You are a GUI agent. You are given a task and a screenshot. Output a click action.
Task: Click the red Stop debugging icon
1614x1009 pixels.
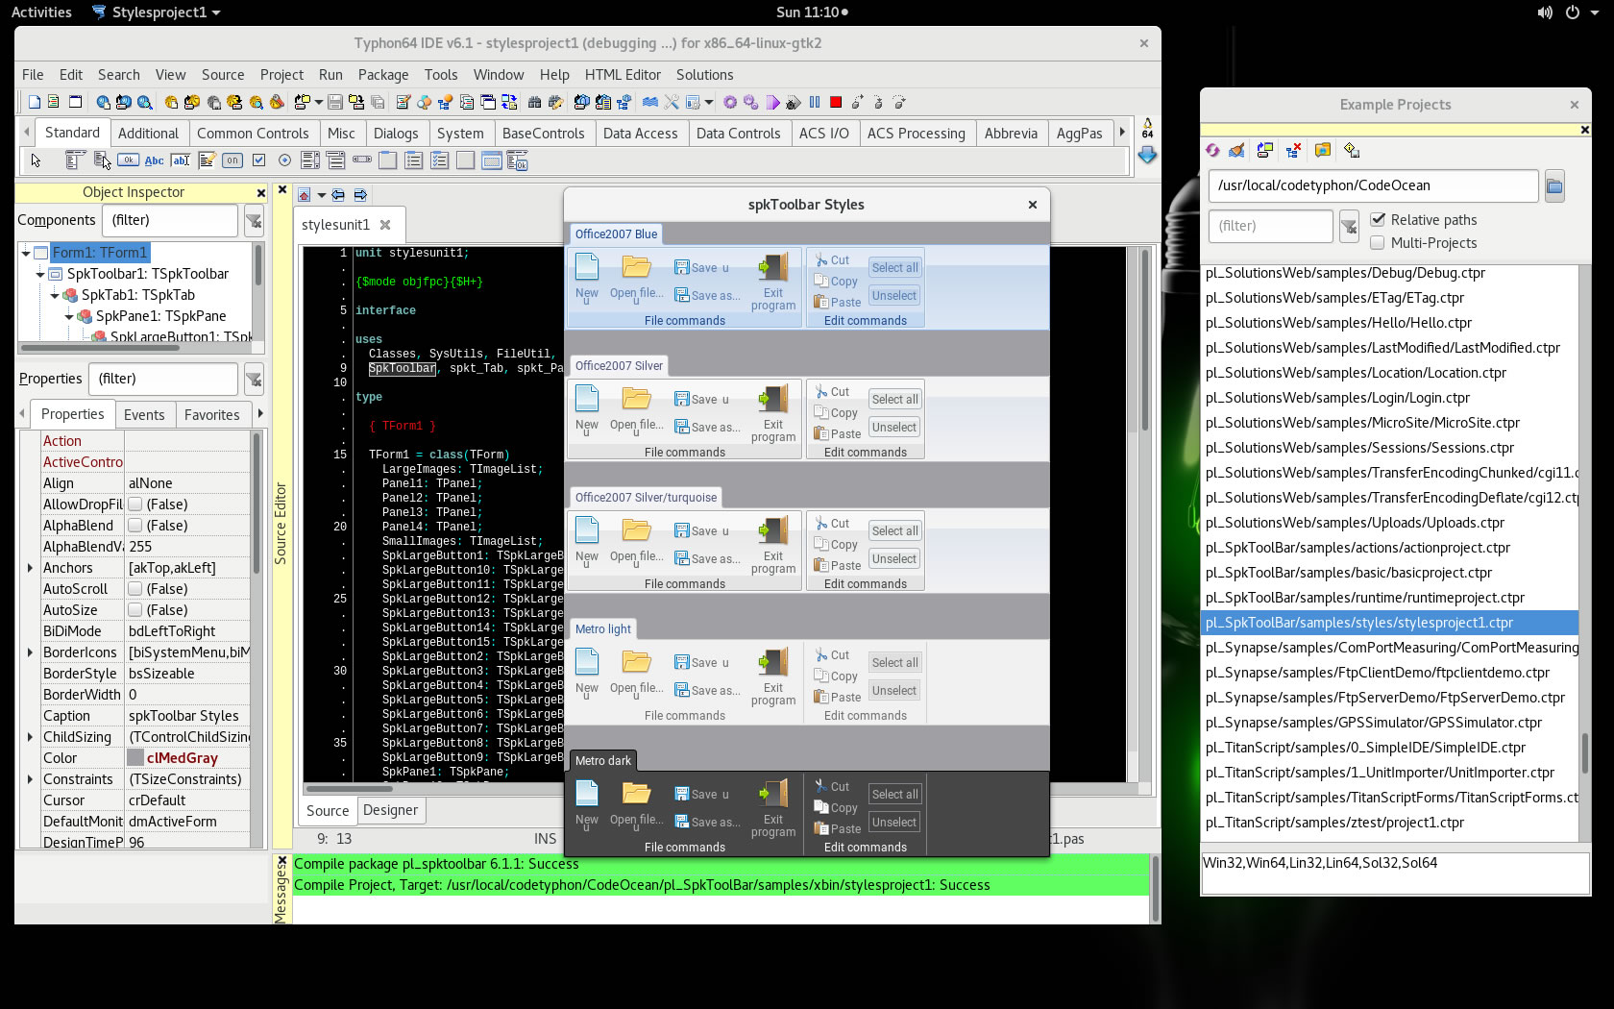pos(836,102)
